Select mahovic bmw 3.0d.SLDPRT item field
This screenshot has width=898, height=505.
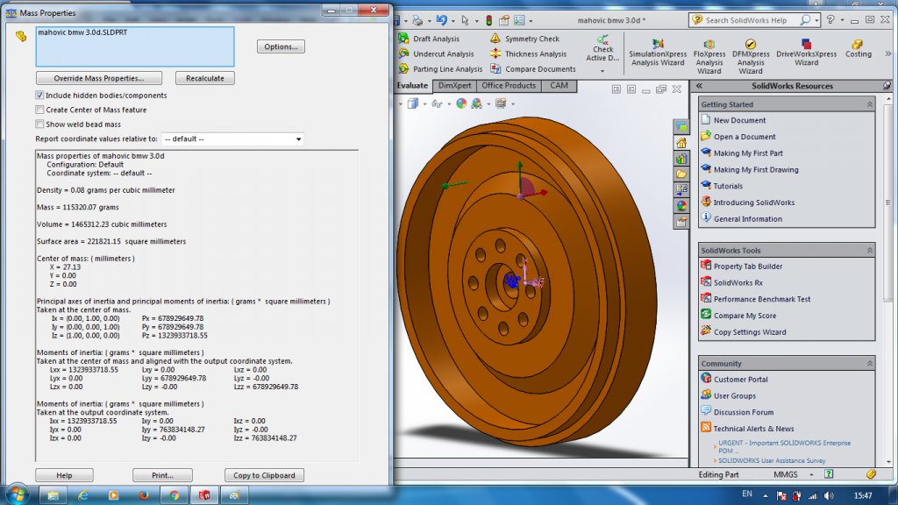coord(134,46)
